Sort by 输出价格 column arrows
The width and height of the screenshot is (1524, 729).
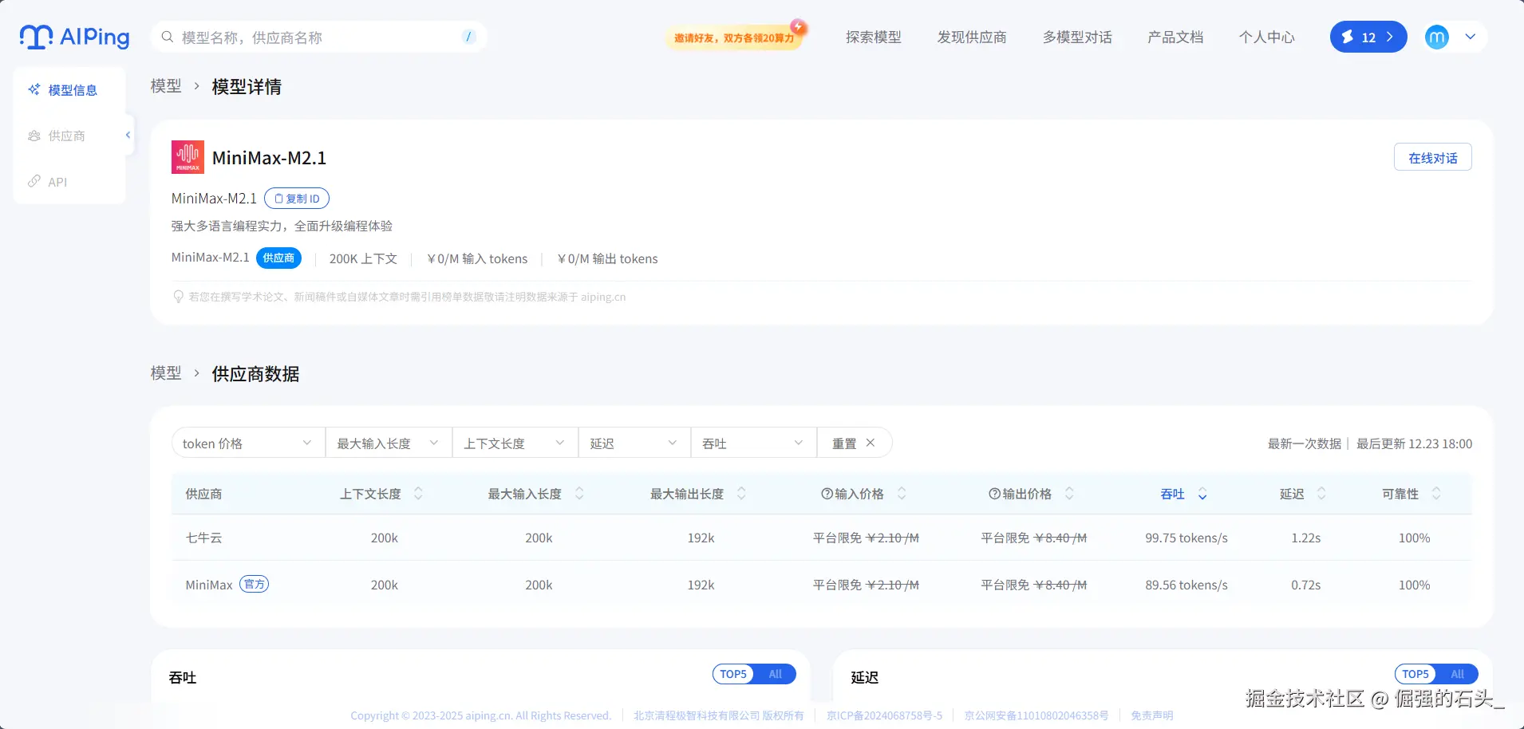[1069, 494]
